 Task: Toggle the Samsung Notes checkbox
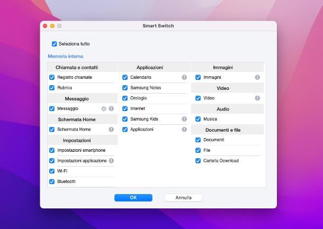(x=125, y=88)
